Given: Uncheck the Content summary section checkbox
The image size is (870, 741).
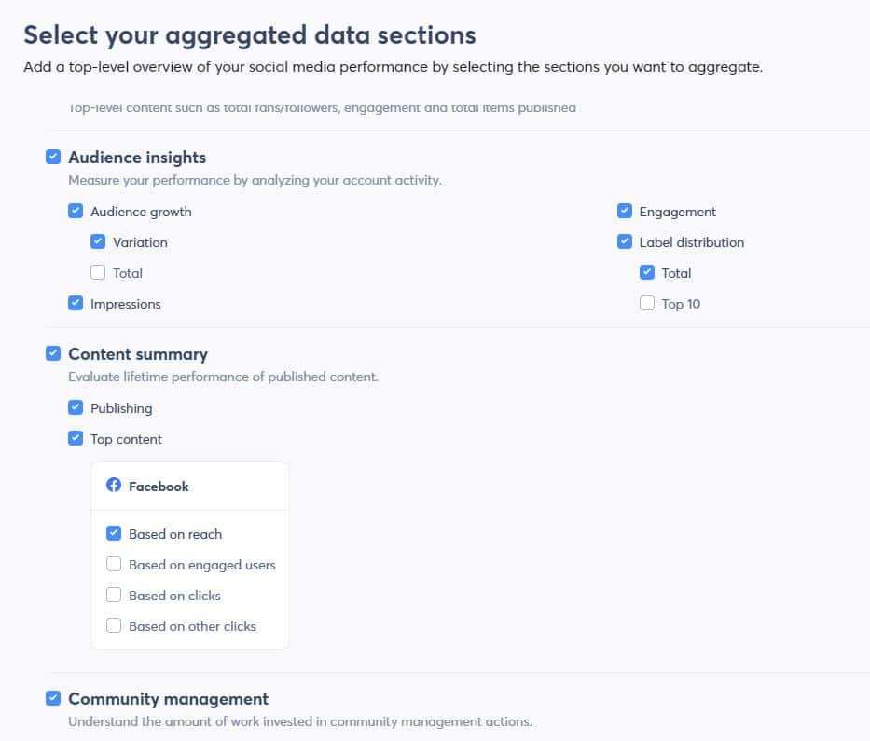Looking at the screenshot, I should pos(53,353).
